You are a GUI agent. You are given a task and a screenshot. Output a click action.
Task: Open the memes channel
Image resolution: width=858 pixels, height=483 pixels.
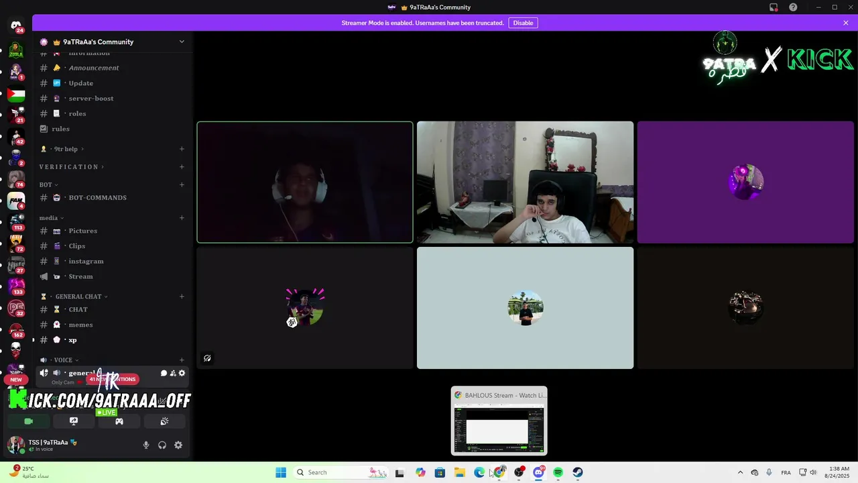(x=112, y=325)
